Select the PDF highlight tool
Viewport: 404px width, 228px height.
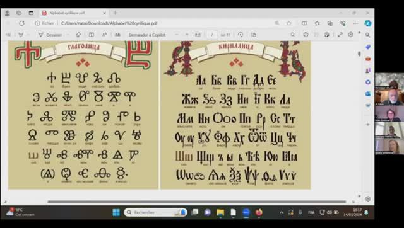pyautogui.click(x=21, y=35)
